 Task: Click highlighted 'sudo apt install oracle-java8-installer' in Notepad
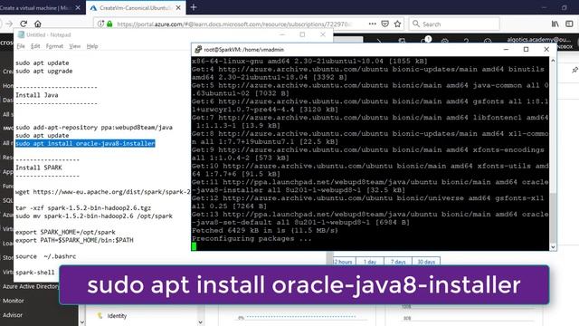85,143
